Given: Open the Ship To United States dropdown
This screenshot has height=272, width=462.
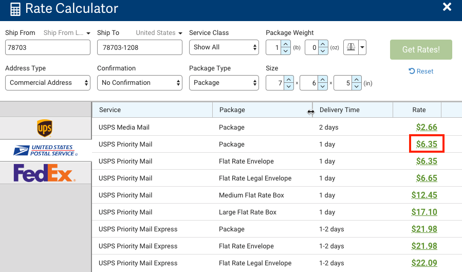Looking at the screenshot, I should click(x=159, y=33).
